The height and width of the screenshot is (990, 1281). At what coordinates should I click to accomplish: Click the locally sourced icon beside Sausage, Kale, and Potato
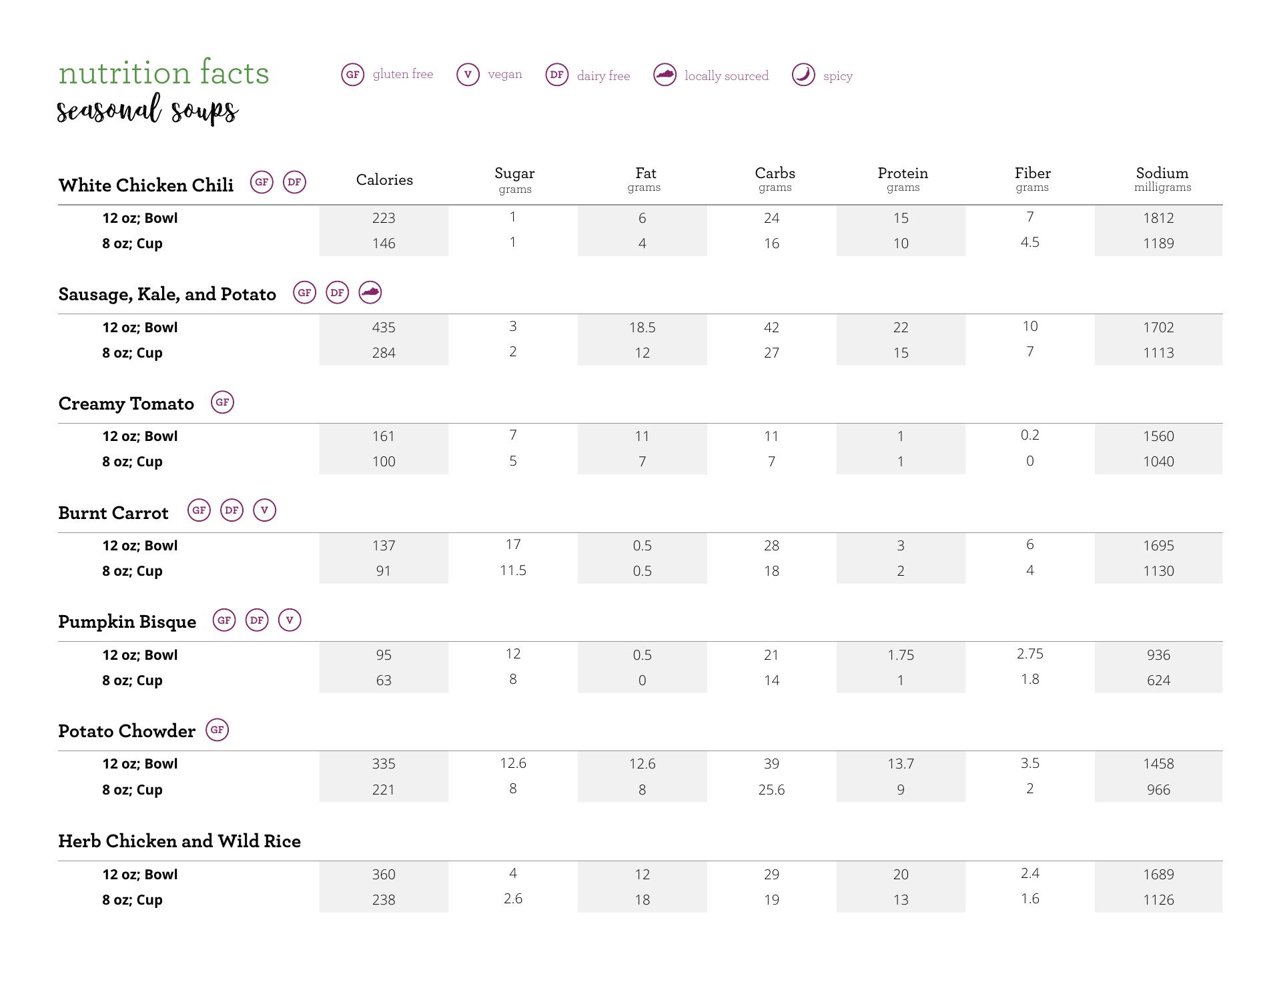(370, 292)
